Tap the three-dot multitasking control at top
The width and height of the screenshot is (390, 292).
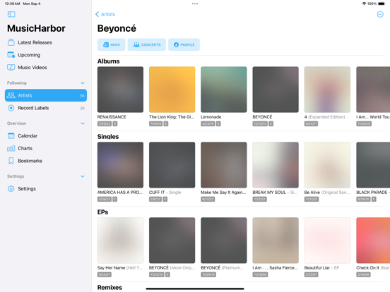[195, 4]
